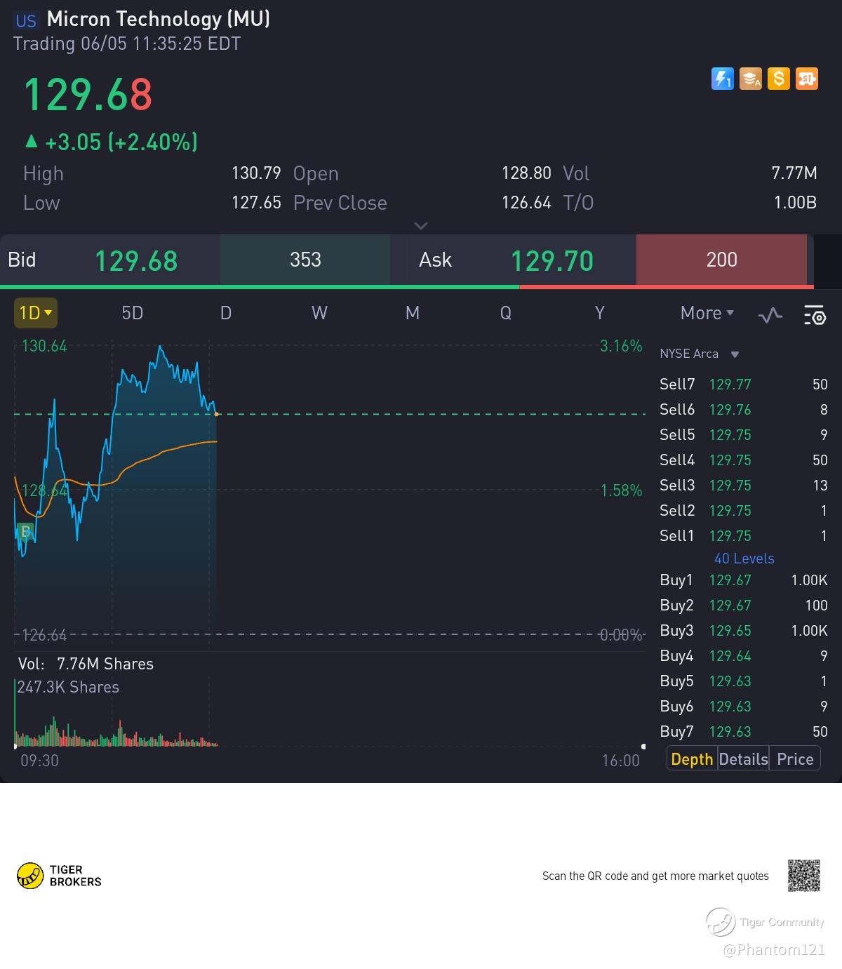Tap the white dot ending the volume axis
Screen dimensions: 842x969
pyautogui.click(x=643, y=747)
